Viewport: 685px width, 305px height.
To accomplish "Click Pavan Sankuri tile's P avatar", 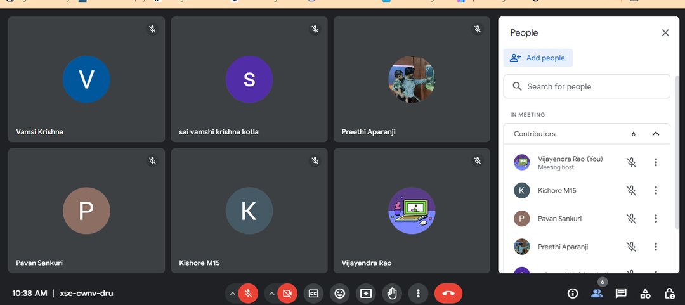I will (x=86, y=211).
